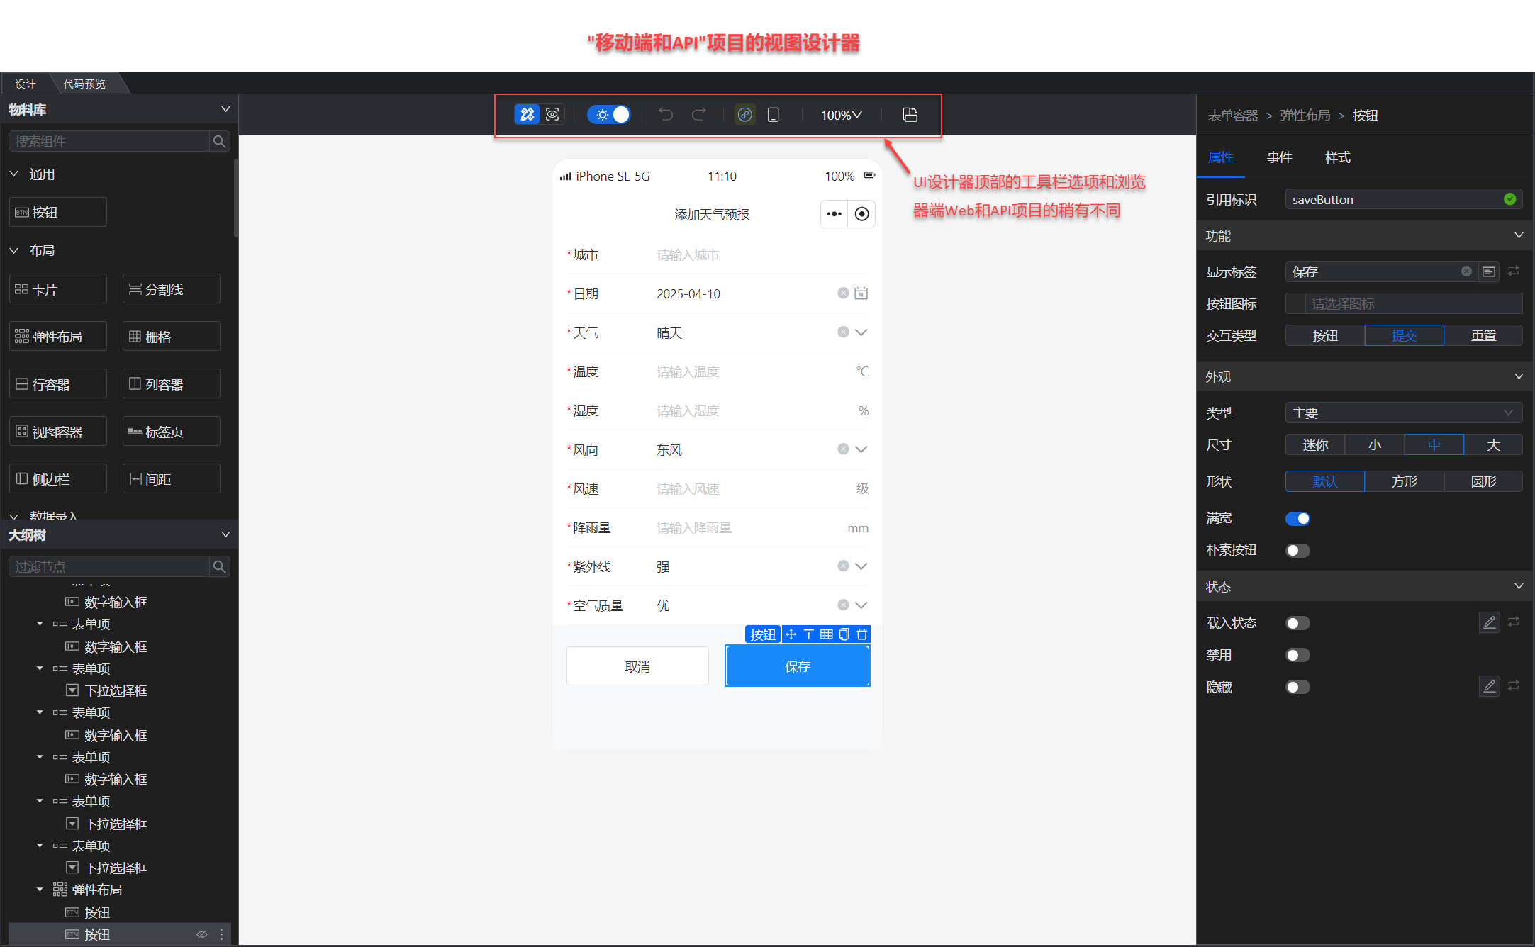Viewport: 1535px width, 947px height.
Task: Enable the 朴素按钮 switch
Action: [1297, 551]
